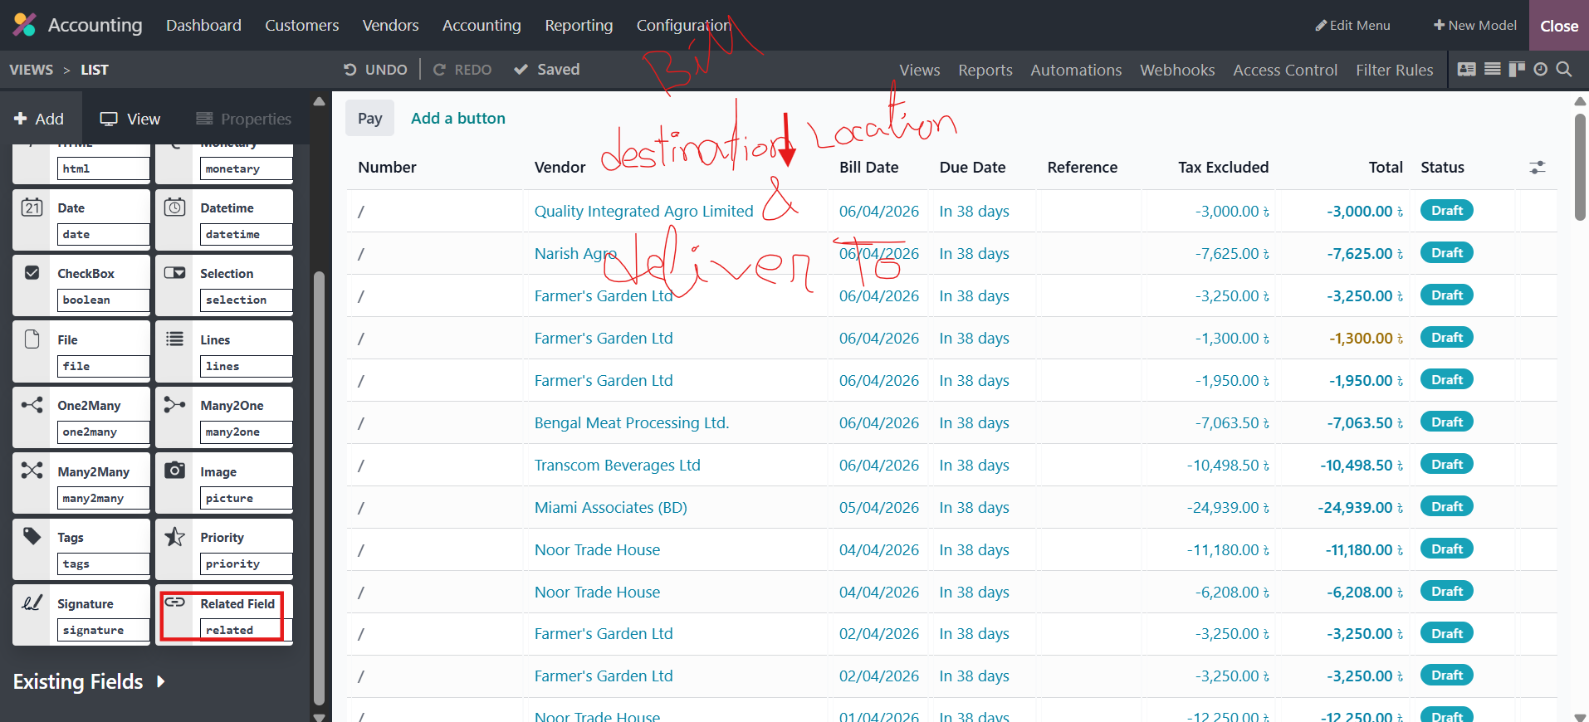
Task: Undo the last change
Action: [x=375, y=70]
